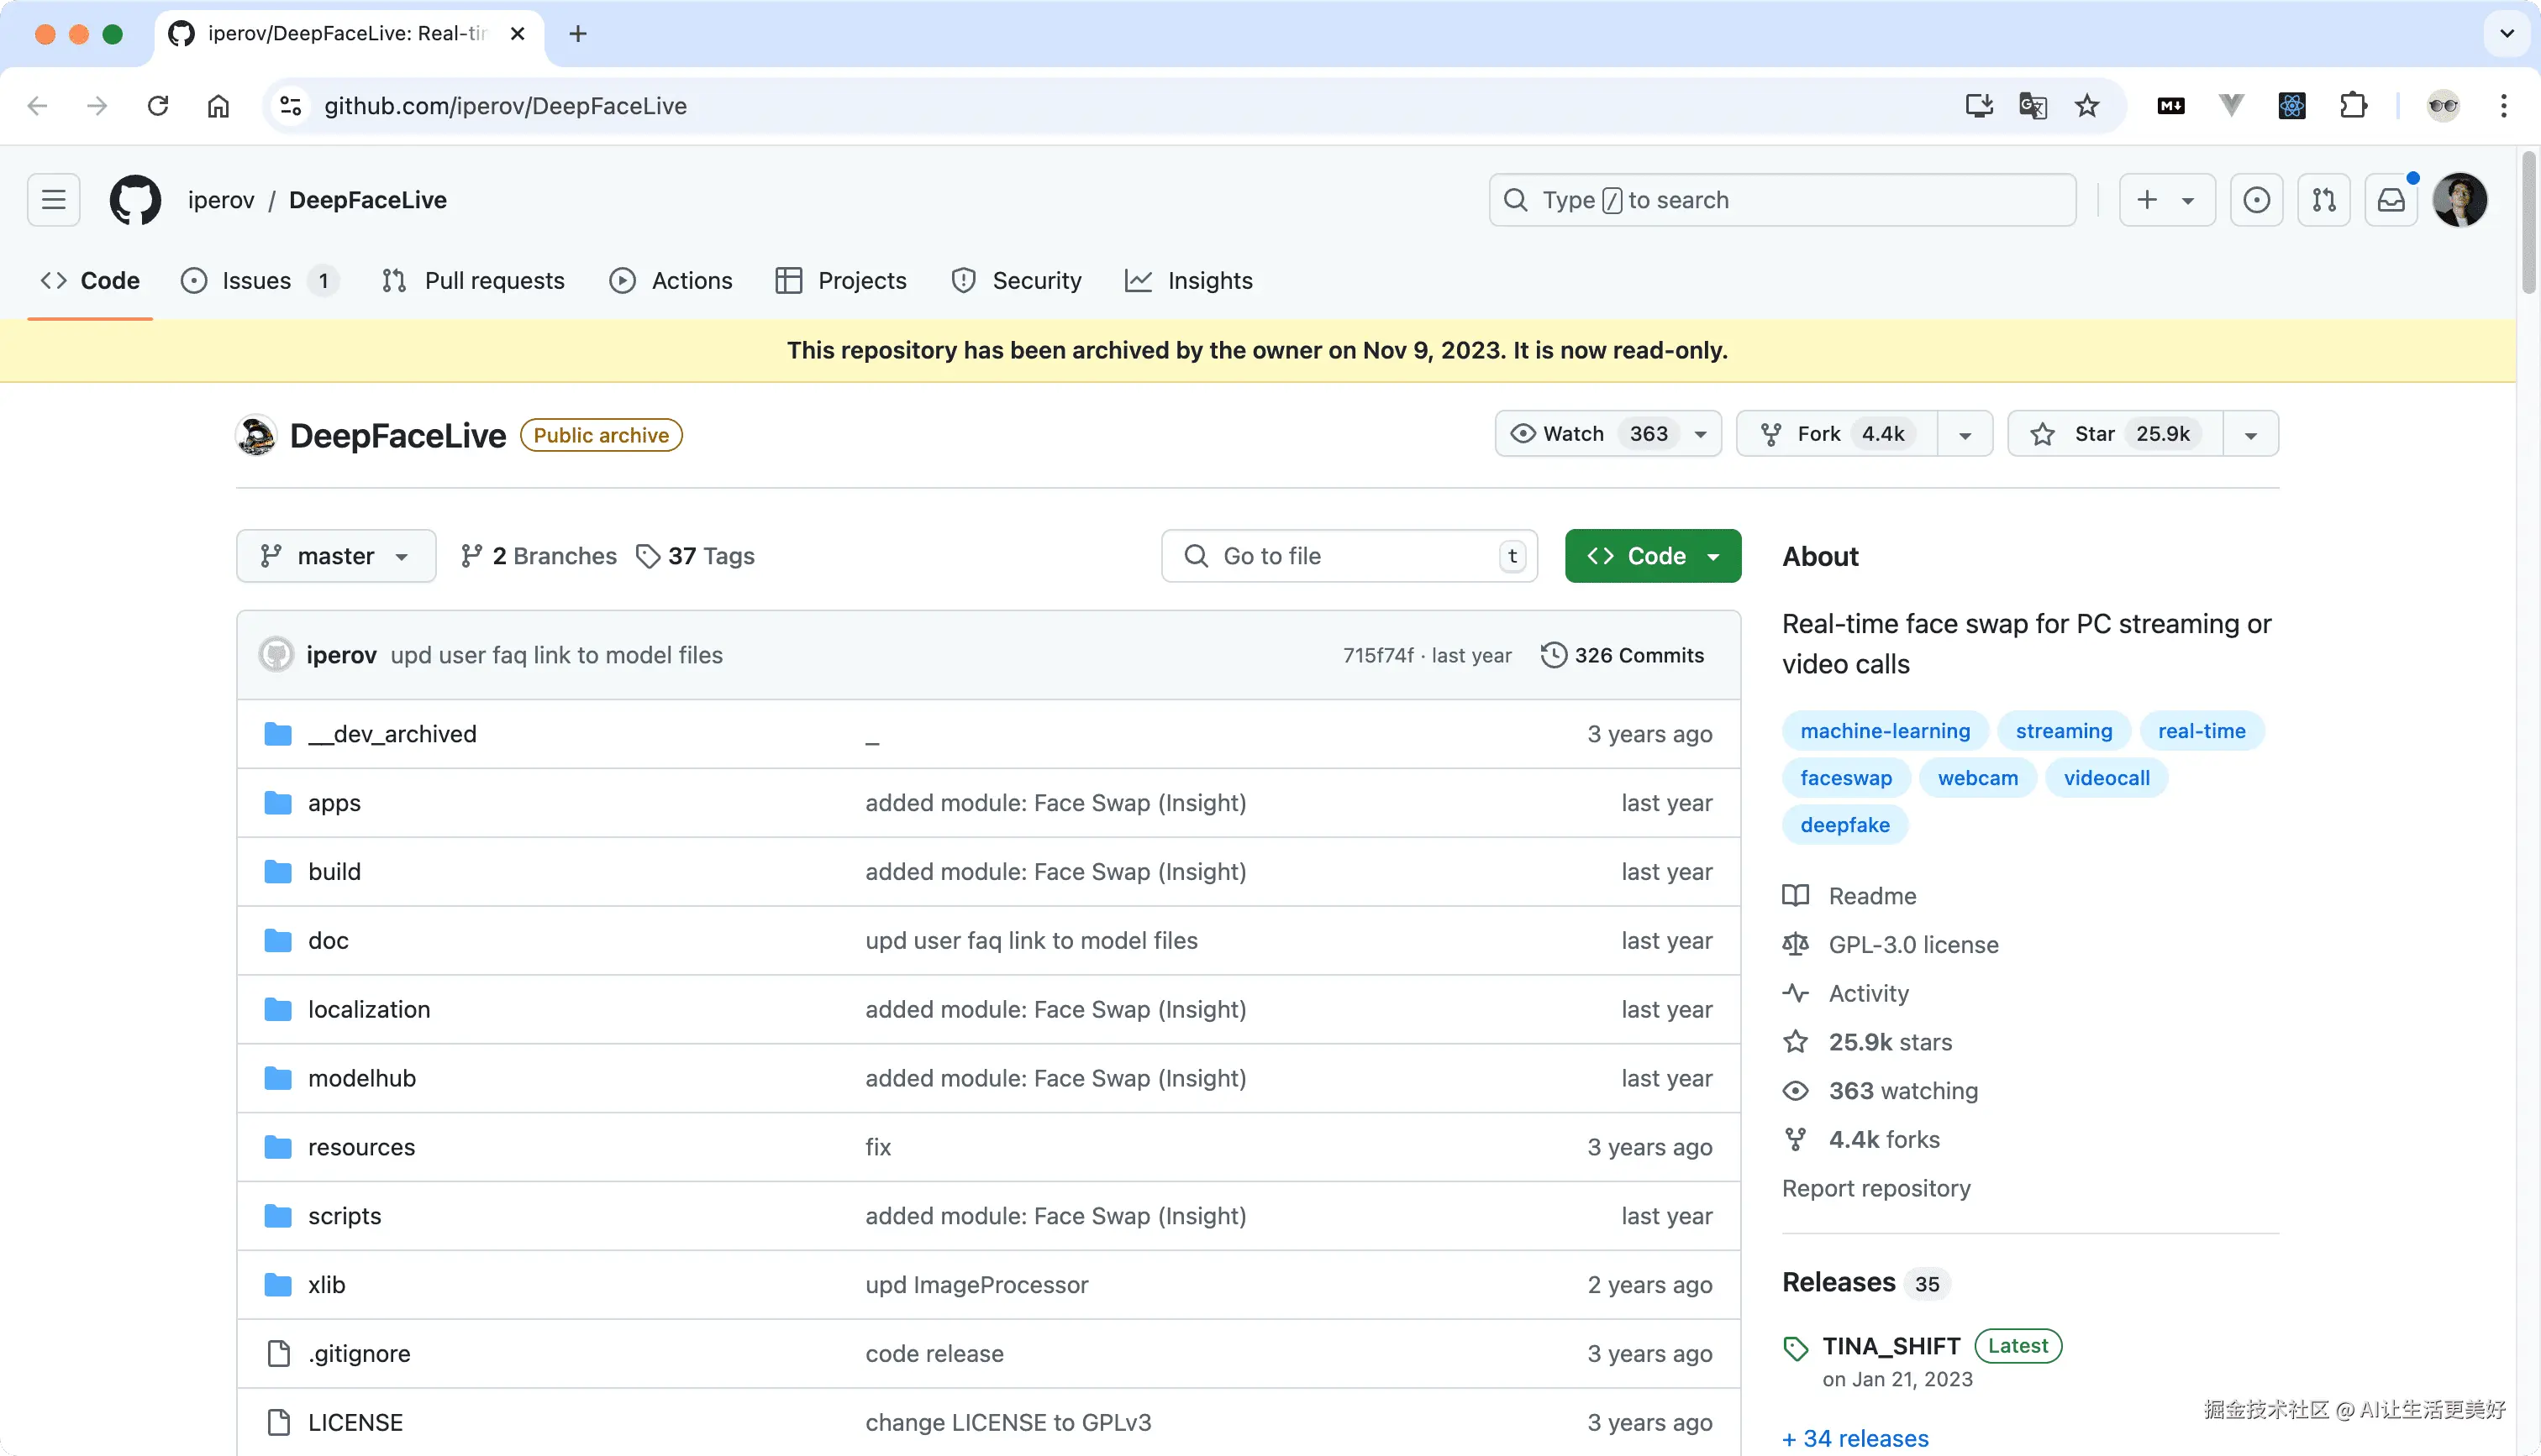The height and width of the screenshot is (1456, 2541).
Task: Open the TINA_SHIFT latest release
Action: (1891, 1345)
